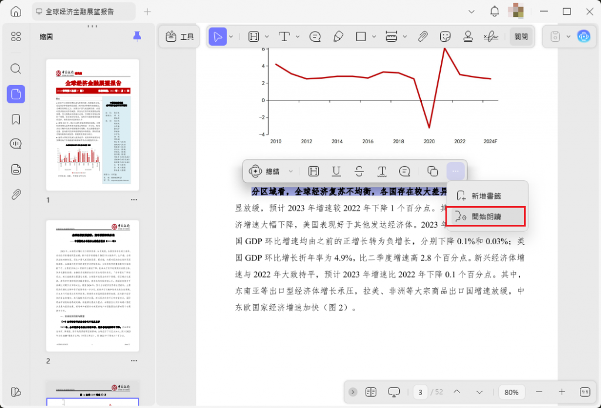Toggle highlight on the selected text
Image resolution: width=601 pixels, height=408 pixels.
pos(313,171)
